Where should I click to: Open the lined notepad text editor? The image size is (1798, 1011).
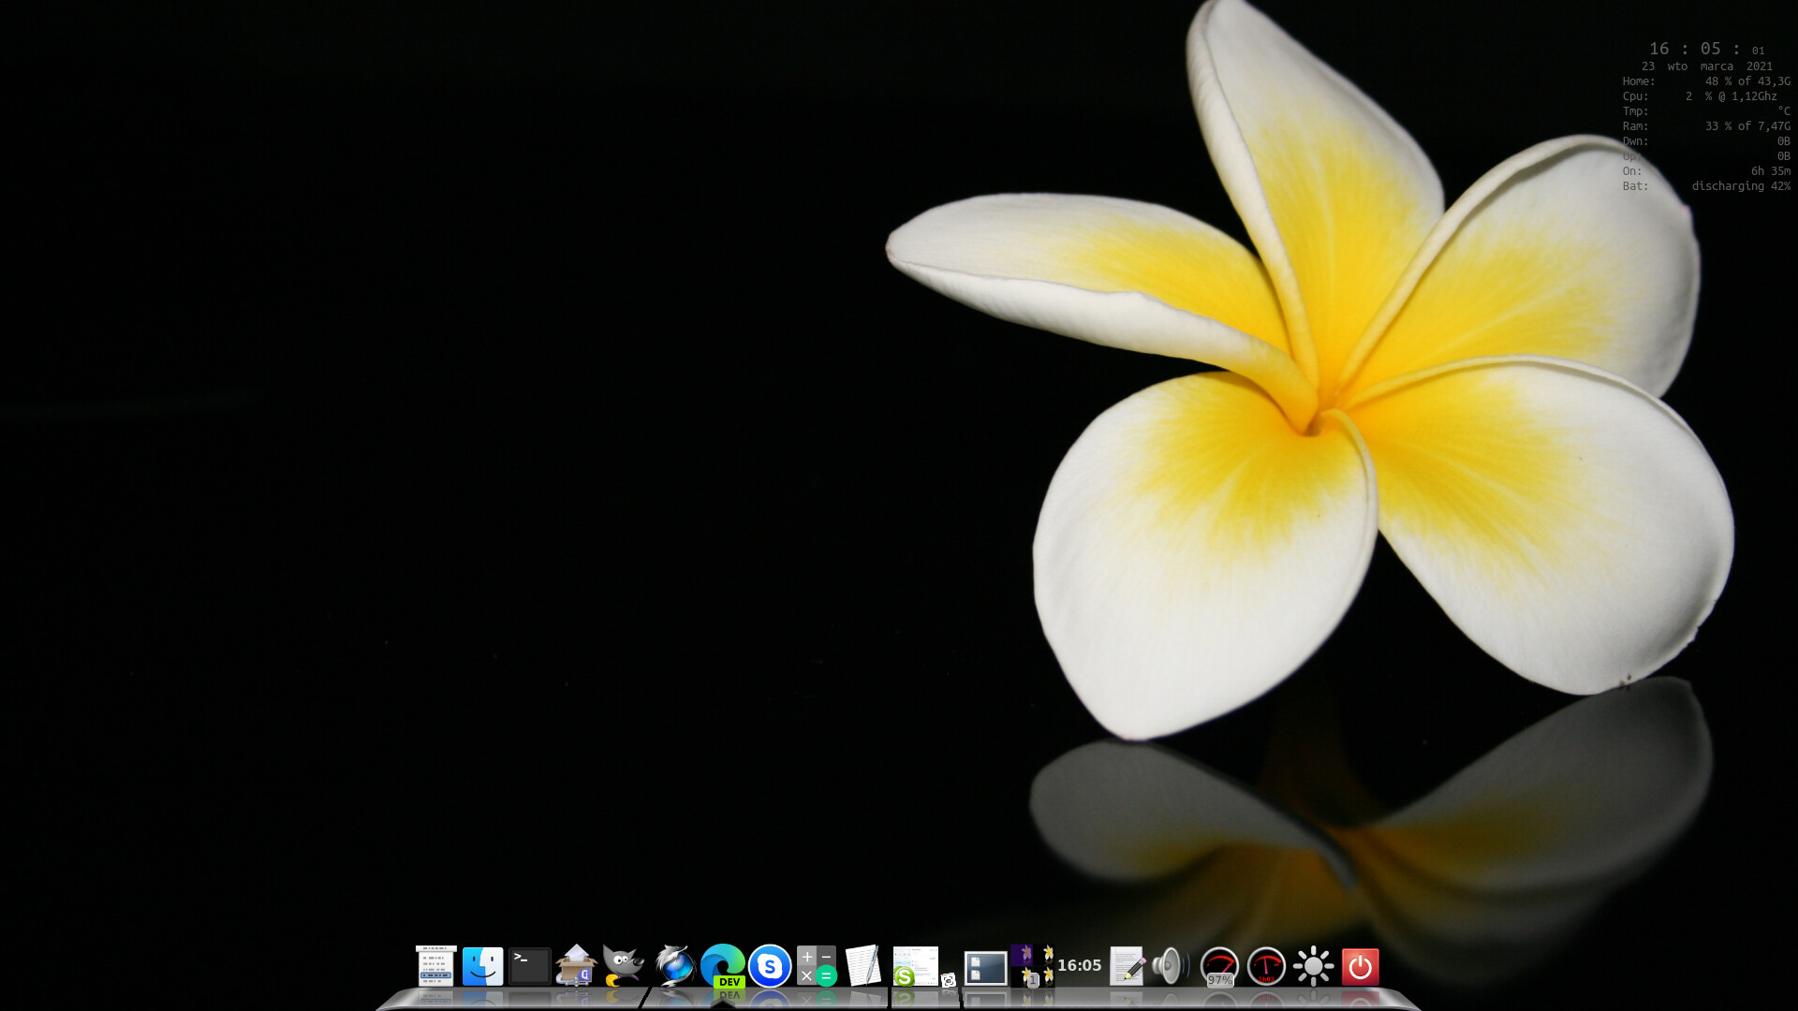[863, 965]
